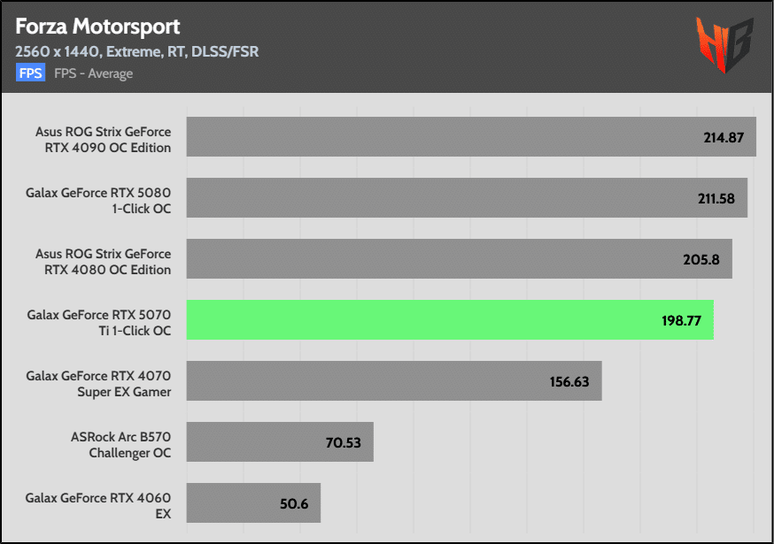Click the 2560 x 1440 Extreme subtitle
Image resolution: width=774 pixels, height=544 pixels.
136,52
